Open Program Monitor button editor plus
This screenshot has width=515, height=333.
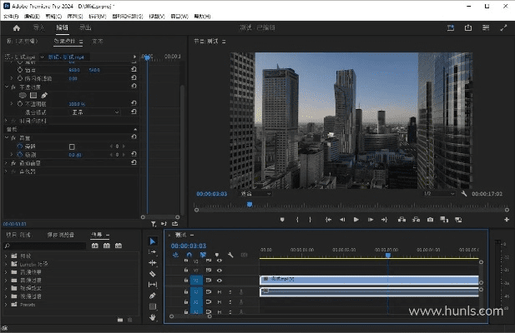tap(507, 220)
